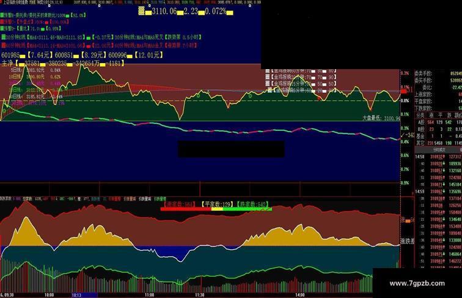Viewport: 462px width, 298px height.
Task: Click the 【跌家数:542】 label
Action: pyautogui.click(x=252, y=204)
